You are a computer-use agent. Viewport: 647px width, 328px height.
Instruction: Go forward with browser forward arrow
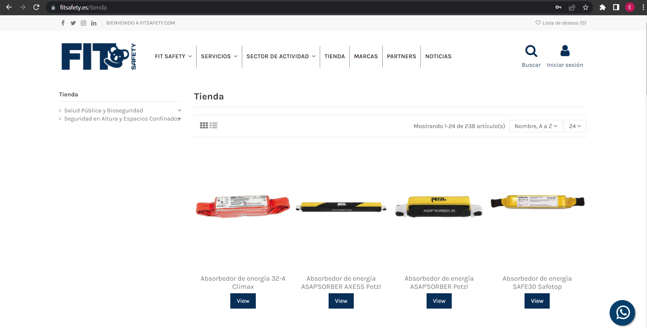(x=23, y=7)
